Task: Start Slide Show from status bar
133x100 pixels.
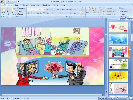Action: tap(105, 98)
